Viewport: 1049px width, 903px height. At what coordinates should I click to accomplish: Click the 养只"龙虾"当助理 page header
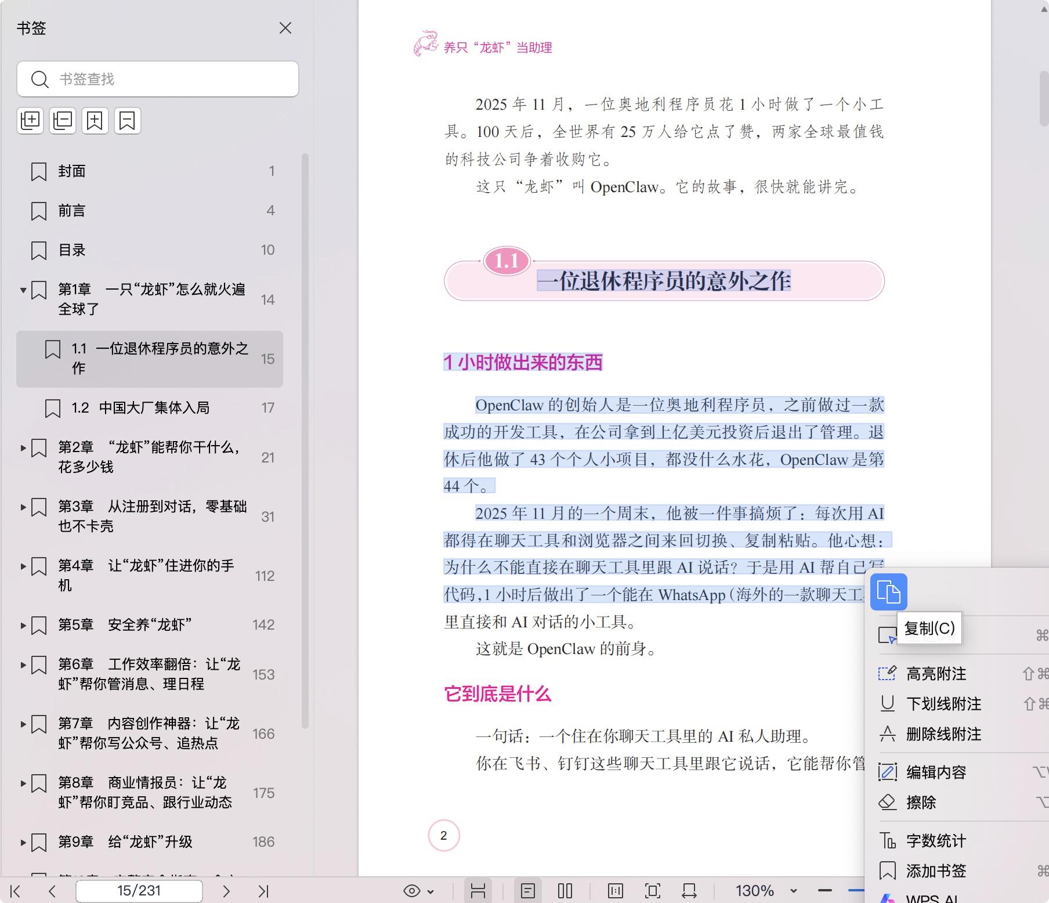click(x=498, y=48)
